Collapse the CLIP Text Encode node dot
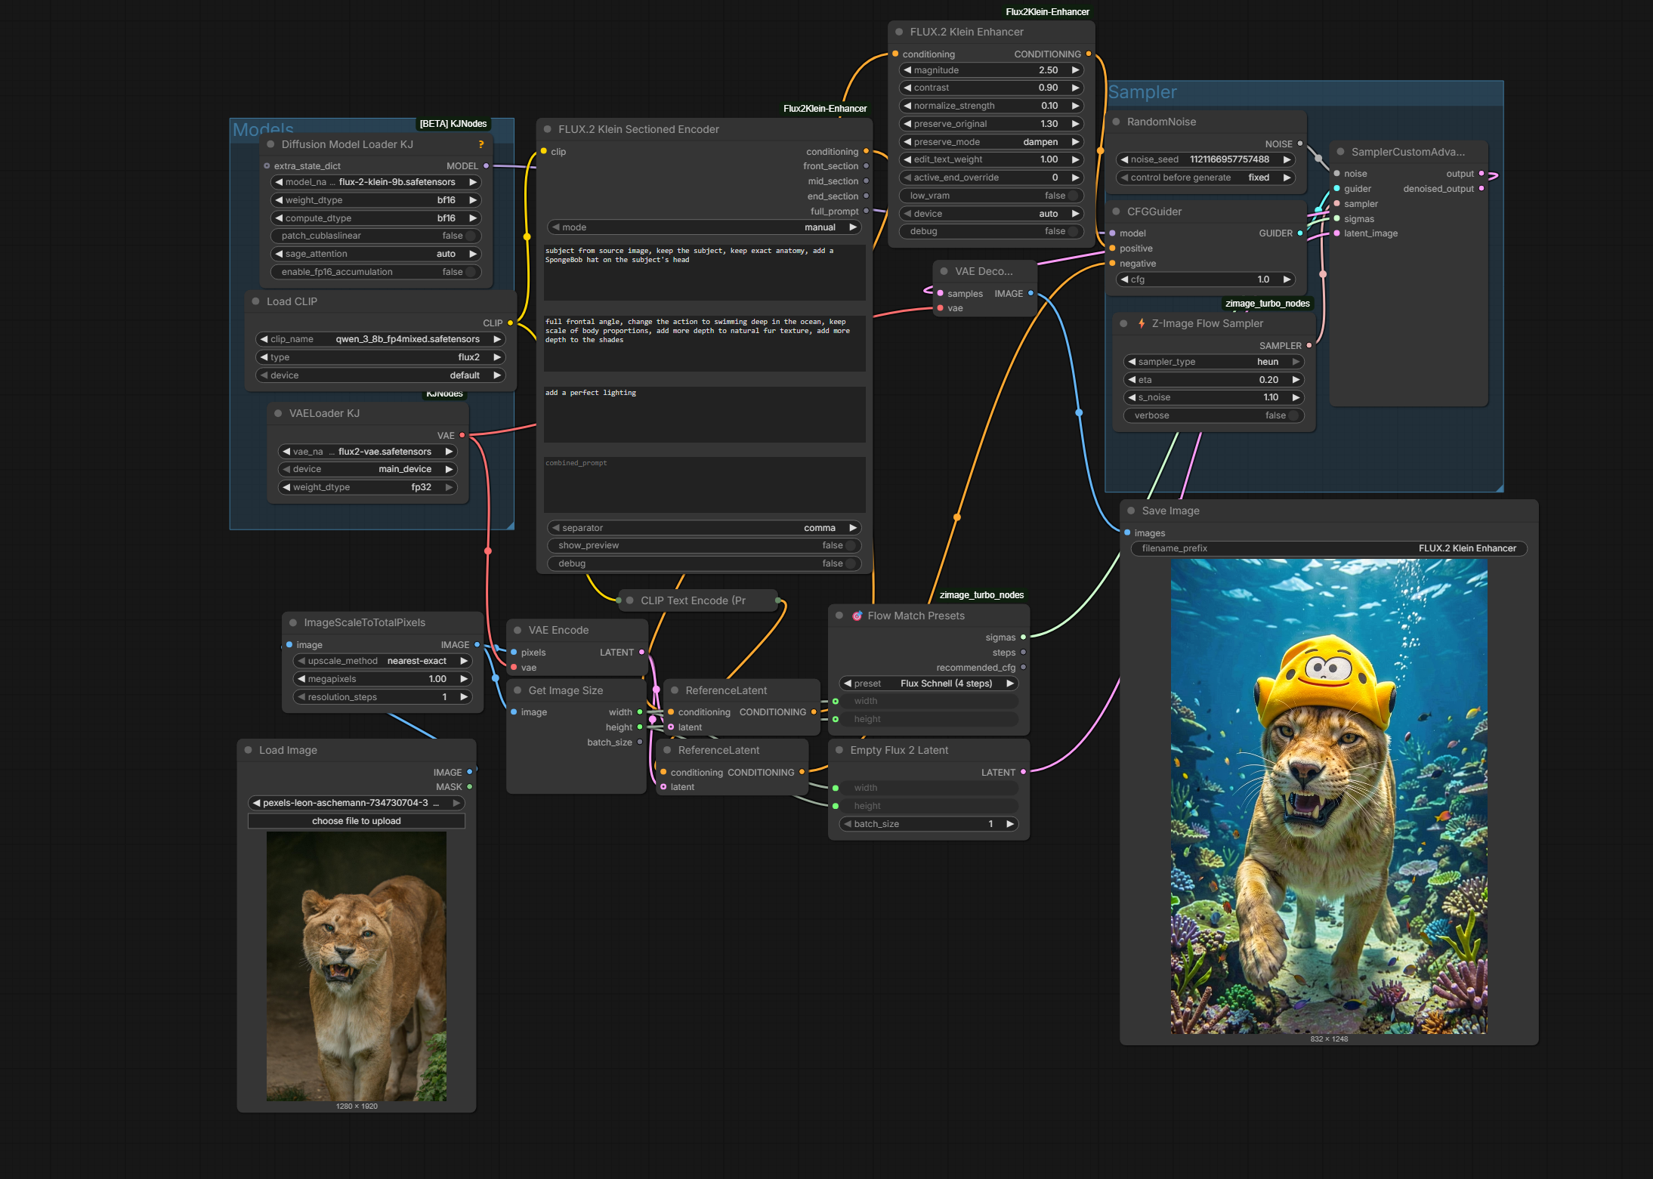 tap(629, 600)
